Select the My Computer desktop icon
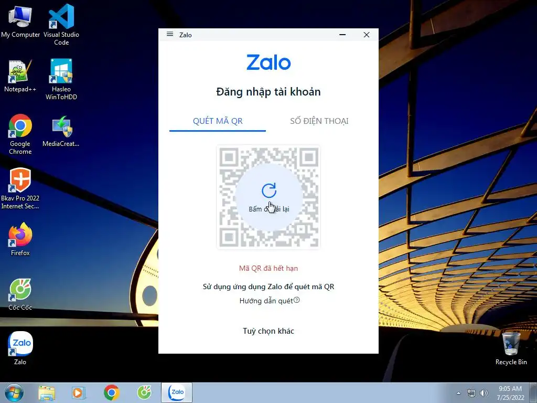Viewport: 537px width, 403px height. point(20,21)
